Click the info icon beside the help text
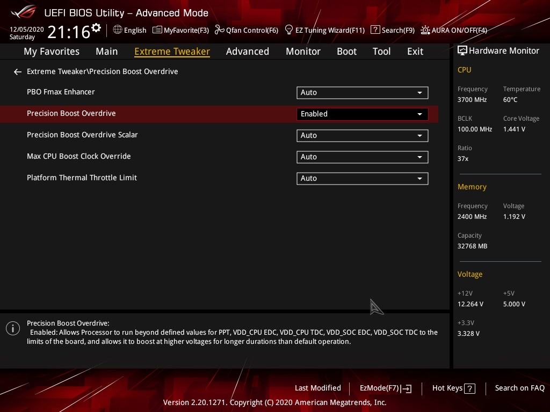The image size is (550, 412). (x=13, y=328)
